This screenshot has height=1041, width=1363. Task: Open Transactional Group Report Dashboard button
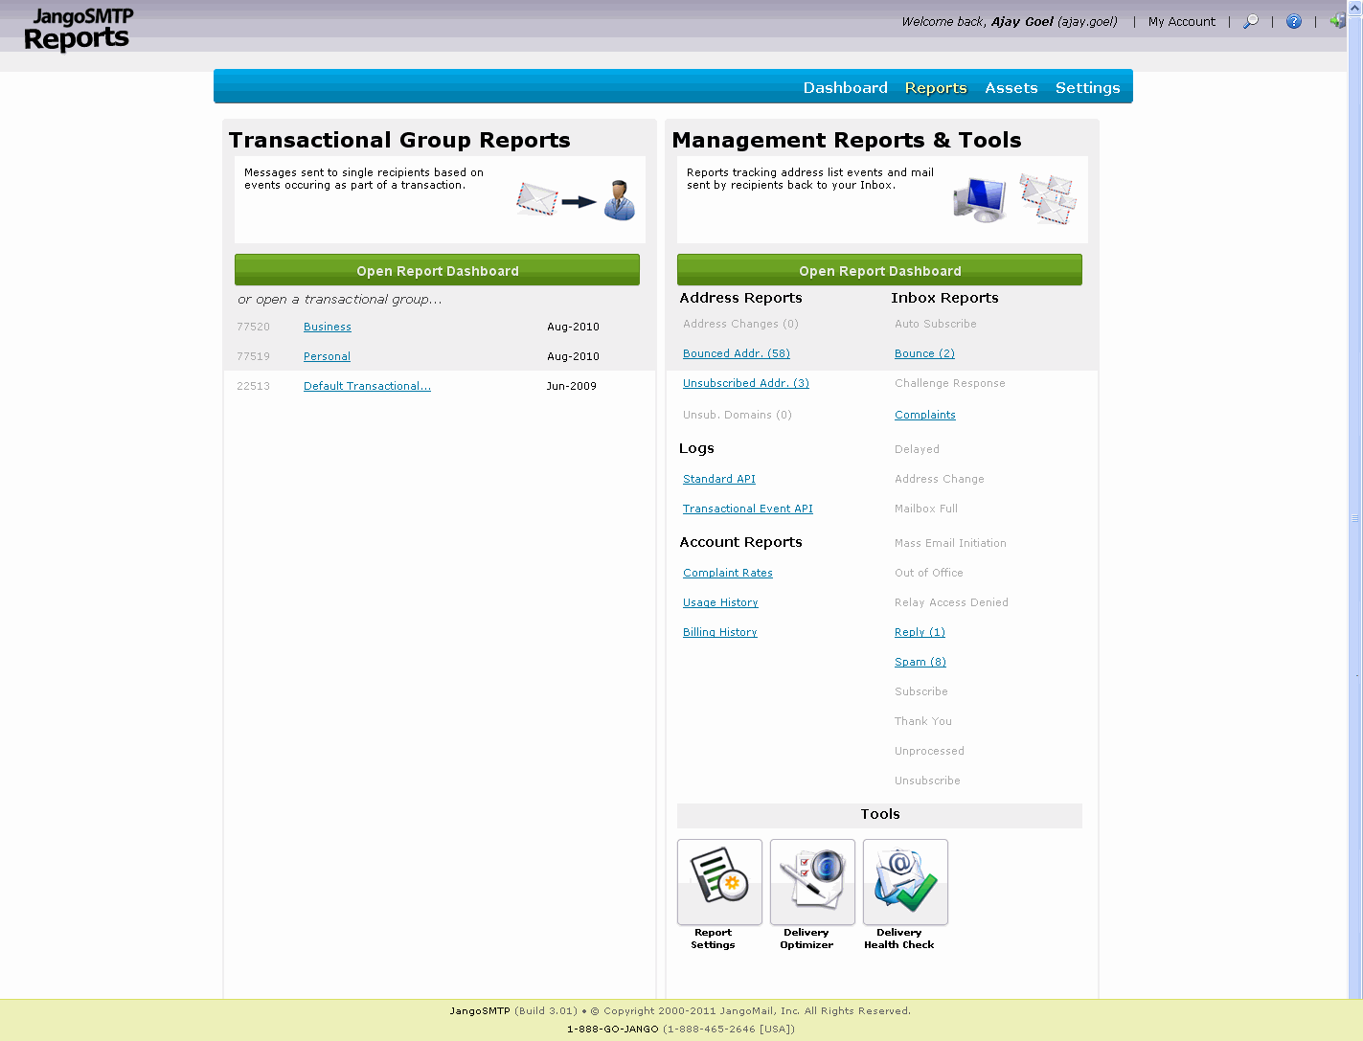pos(437,270)
